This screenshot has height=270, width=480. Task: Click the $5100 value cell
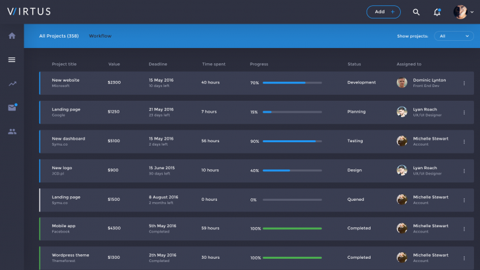(x=114, y=141)
